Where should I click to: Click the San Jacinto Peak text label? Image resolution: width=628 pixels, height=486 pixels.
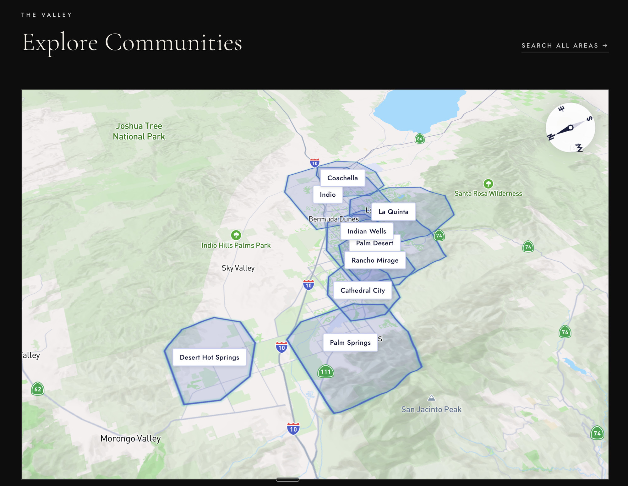[431, 409]
